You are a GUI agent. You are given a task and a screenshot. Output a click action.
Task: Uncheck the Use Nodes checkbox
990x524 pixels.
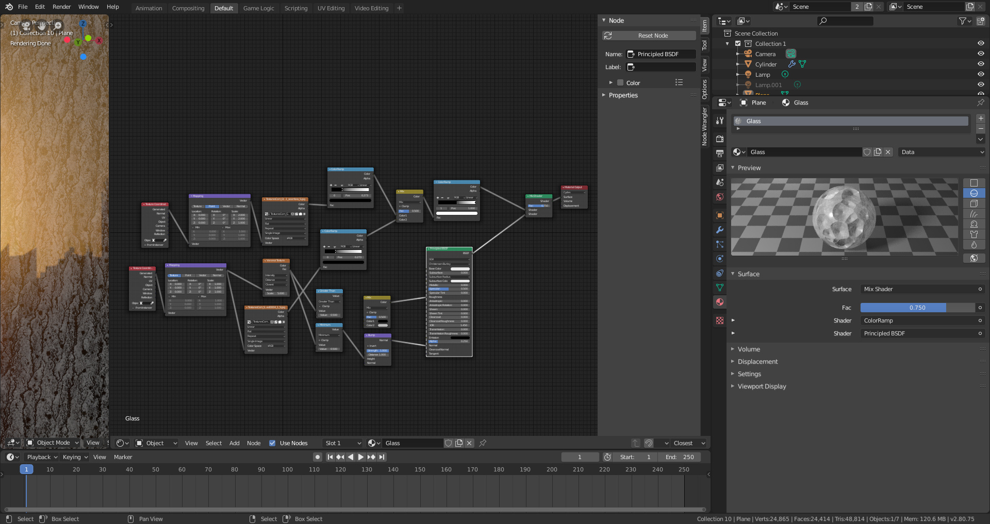point(272,443)
